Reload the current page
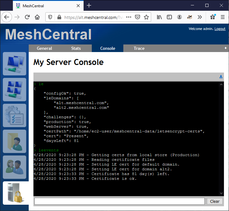The height and width of the screenshot is (211, 229). [27, 17]
